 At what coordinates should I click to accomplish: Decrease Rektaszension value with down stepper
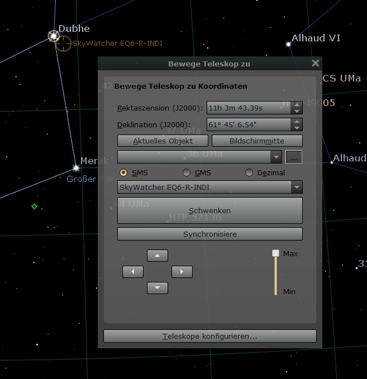(297, 111)
